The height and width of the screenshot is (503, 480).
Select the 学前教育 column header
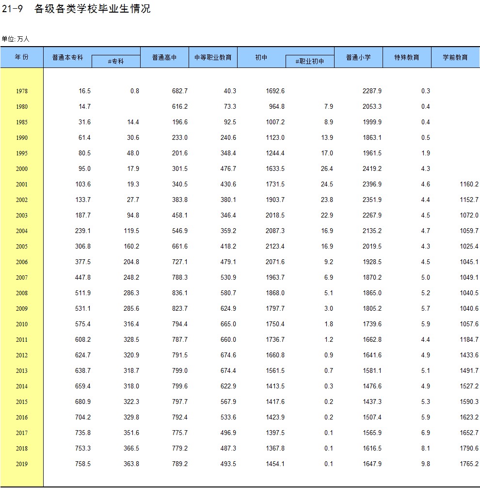[455, 57]
